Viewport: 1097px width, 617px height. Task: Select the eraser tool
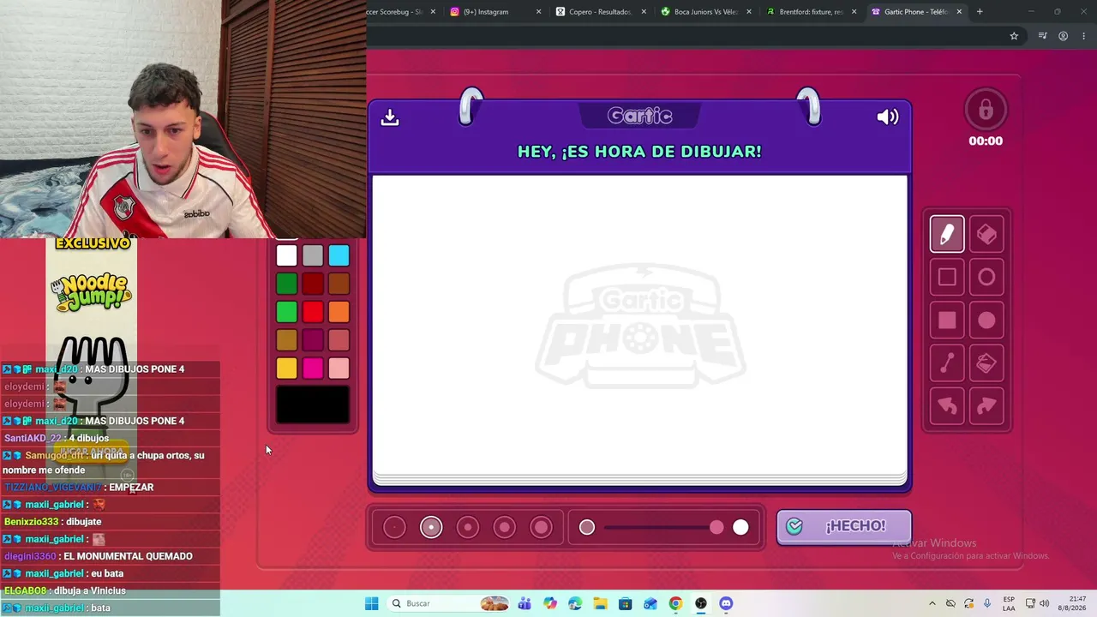[986, 234]
